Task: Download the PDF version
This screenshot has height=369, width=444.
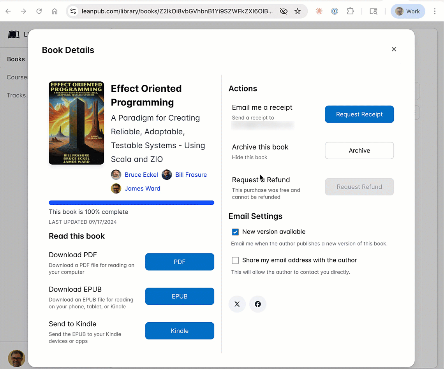Action: click(x=180, y=262)
